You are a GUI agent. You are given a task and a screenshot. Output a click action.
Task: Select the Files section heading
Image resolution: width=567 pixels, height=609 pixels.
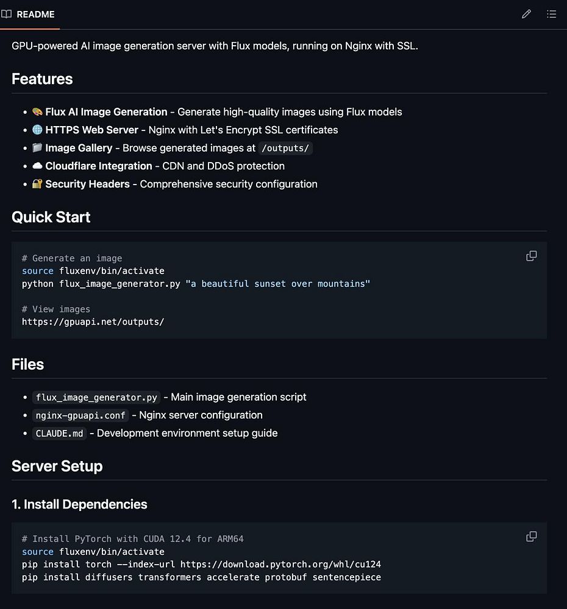(x=27, y=364)
